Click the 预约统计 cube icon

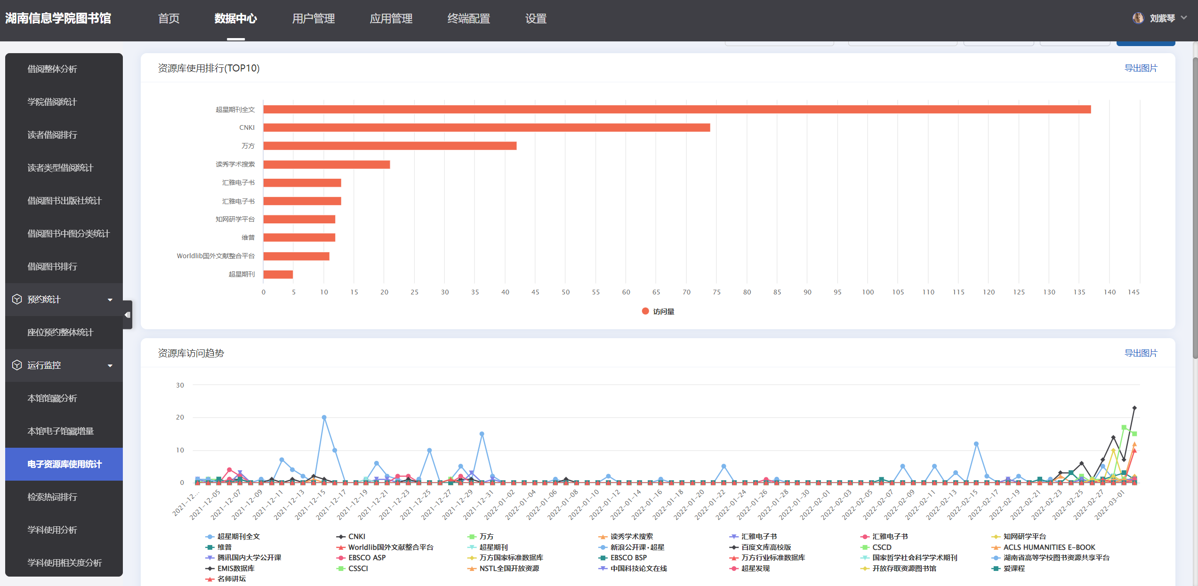coord(17,300)
